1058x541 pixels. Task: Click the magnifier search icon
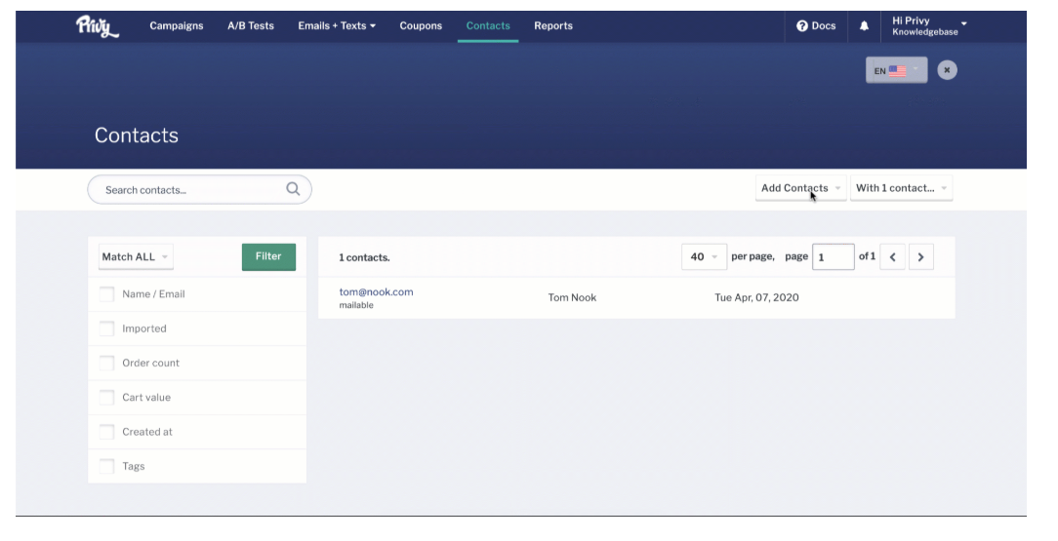point(293,189)
